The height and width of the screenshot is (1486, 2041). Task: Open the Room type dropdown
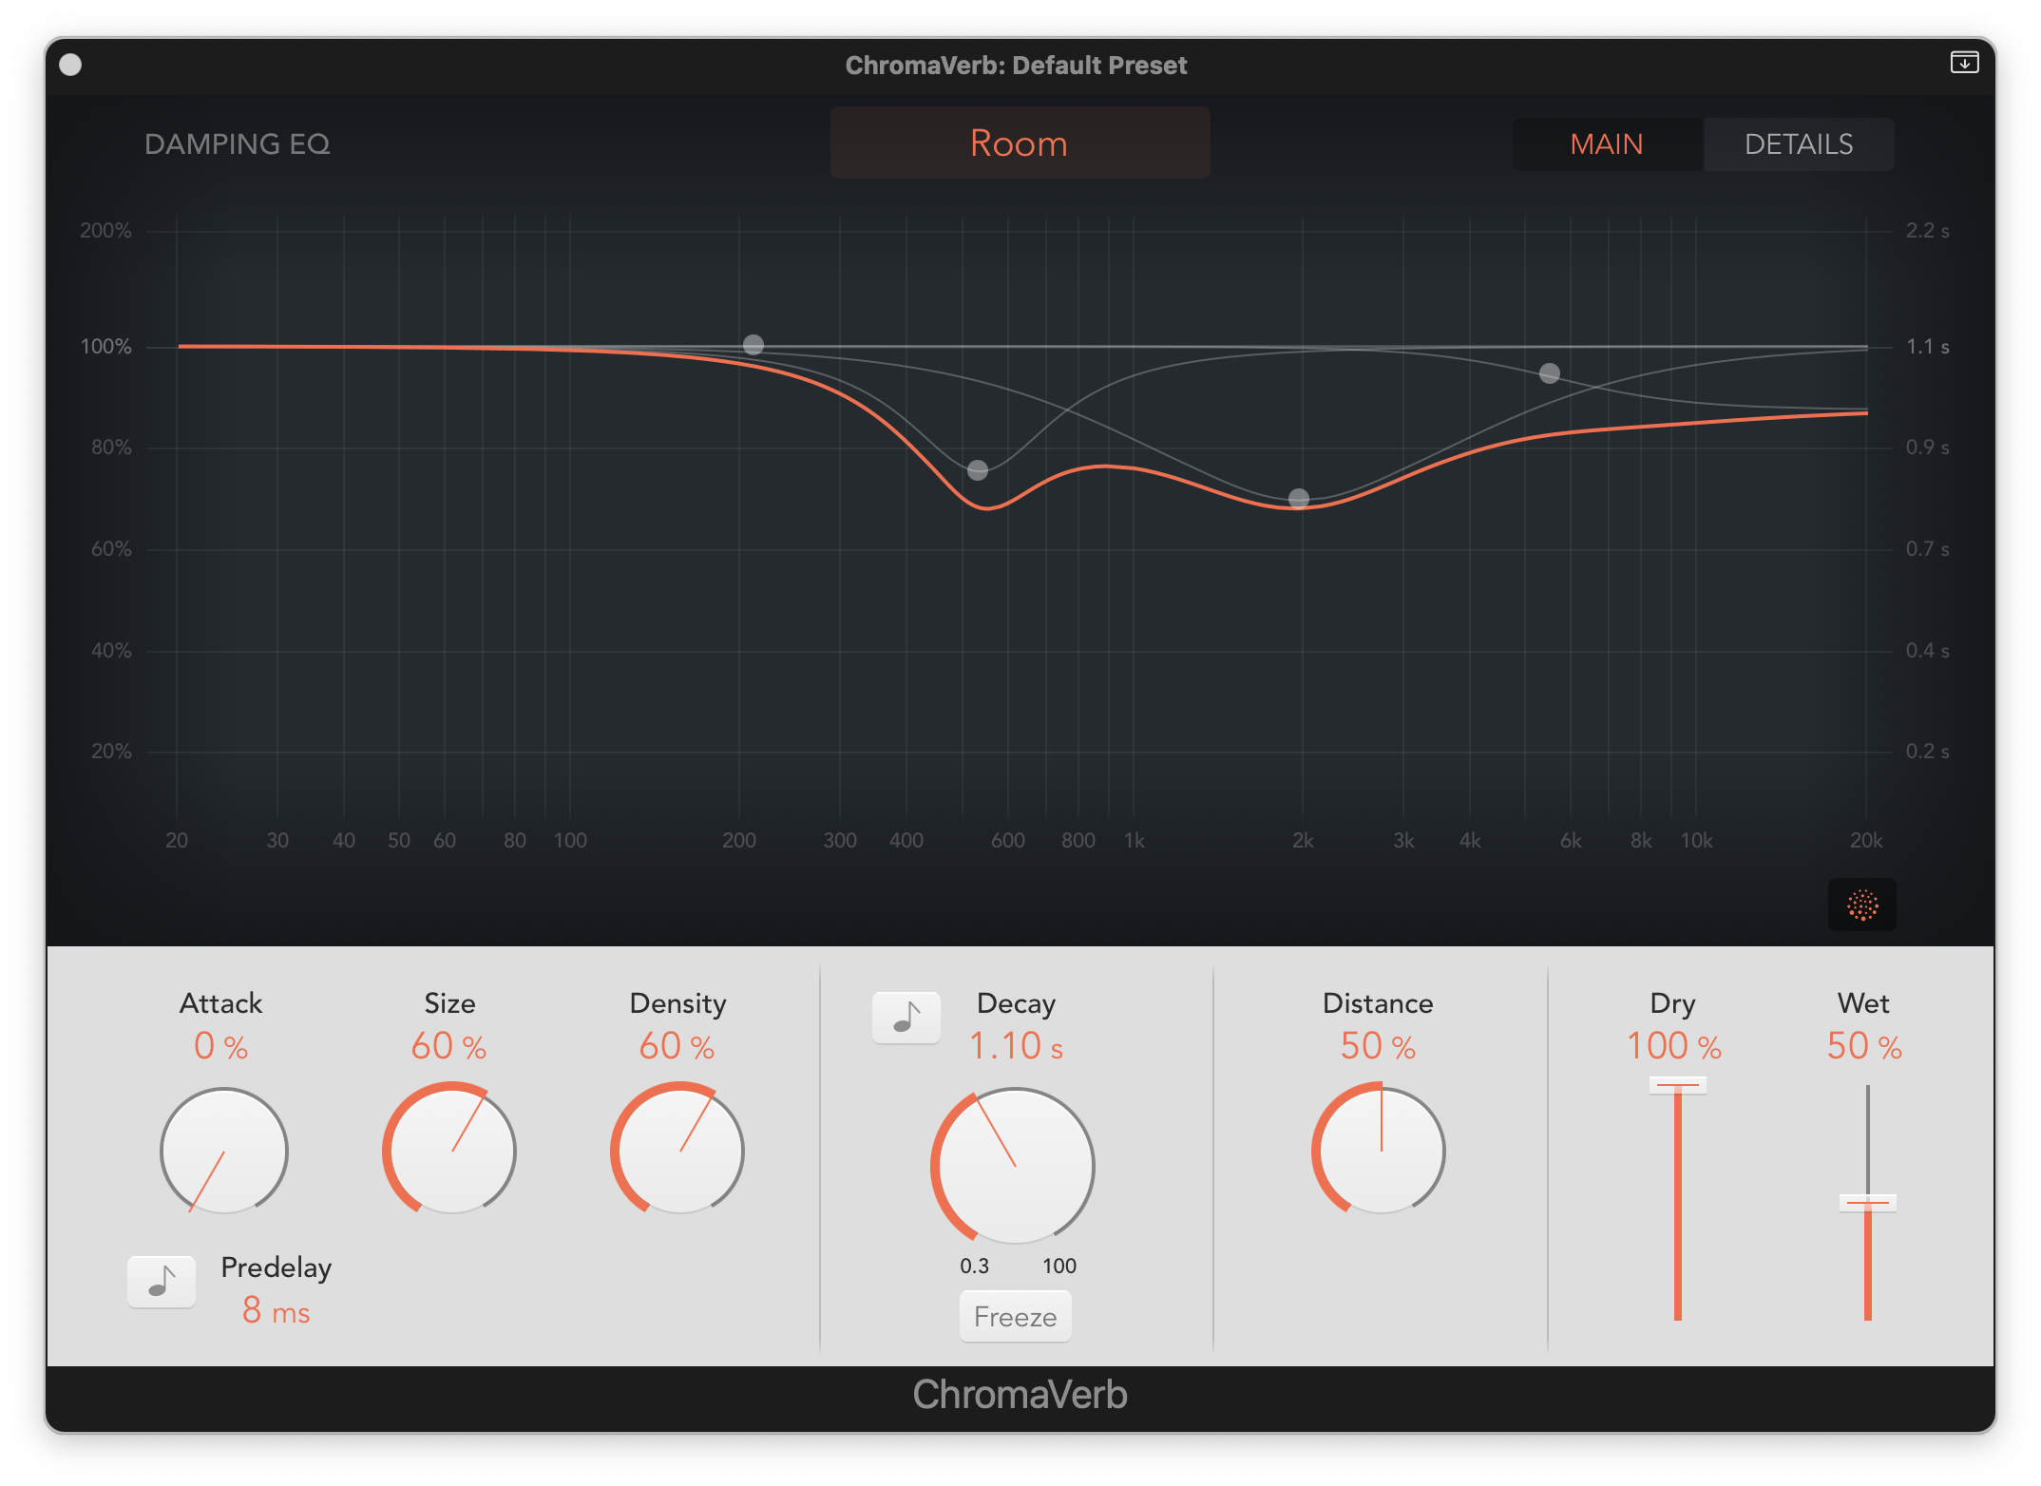[1020, 143]
